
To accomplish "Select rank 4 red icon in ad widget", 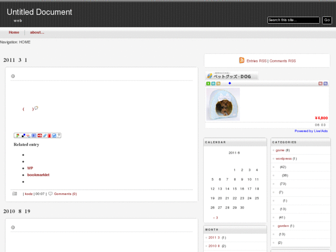I will pyautogui.click(x=320, y=83).
